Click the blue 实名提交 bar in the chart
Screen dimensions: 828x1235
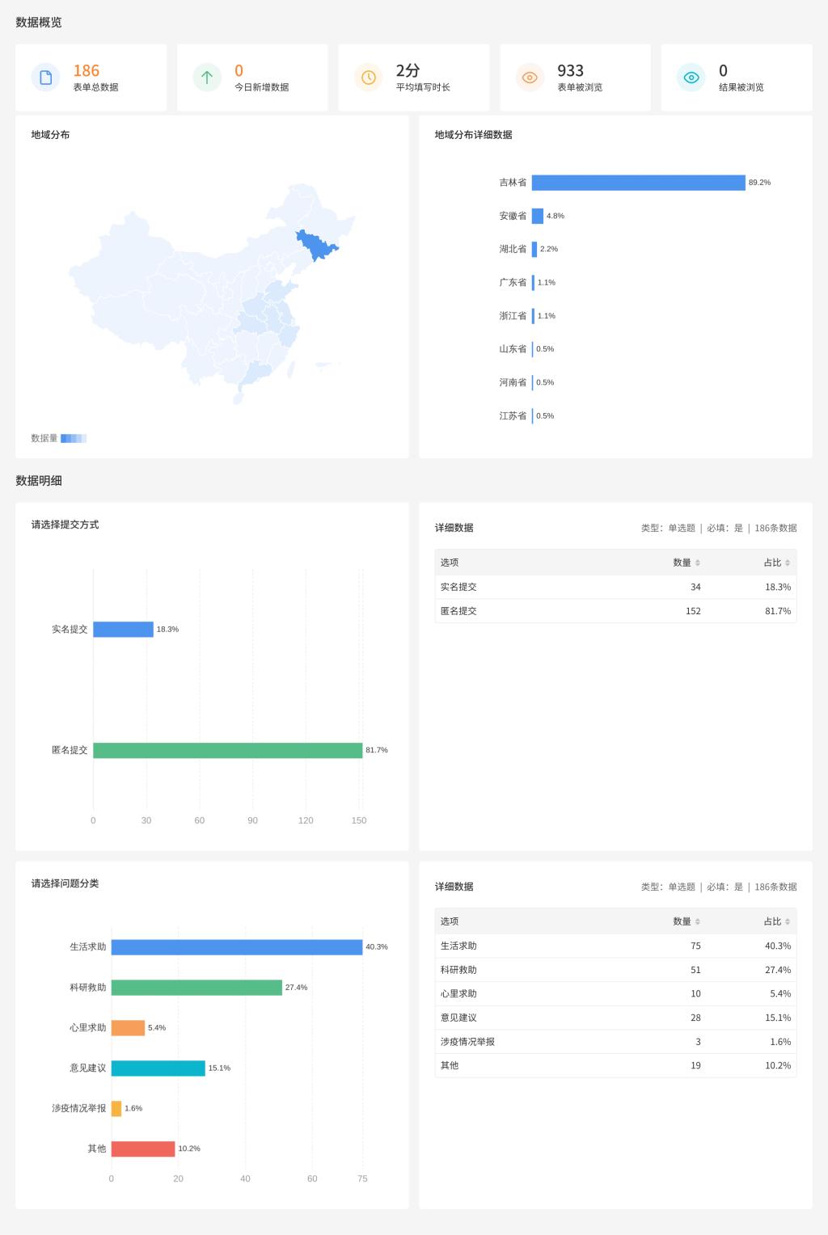[x=123, y=629]
